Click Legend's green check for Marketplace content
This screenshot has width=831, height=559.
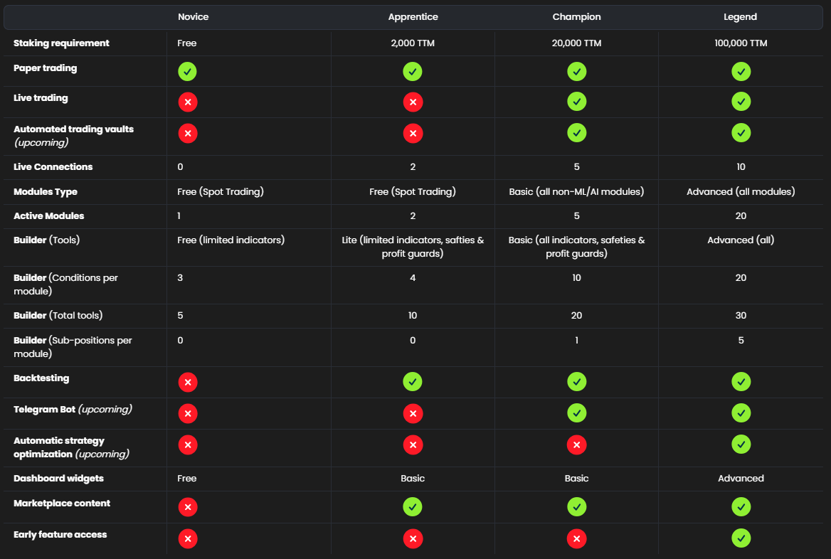pyautogui.click(x=741, y=506)
